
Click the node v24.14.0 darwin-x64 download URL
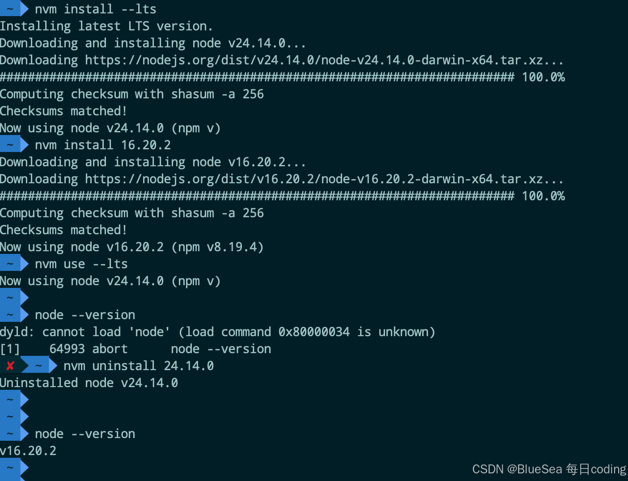click(x=314, y=60)
